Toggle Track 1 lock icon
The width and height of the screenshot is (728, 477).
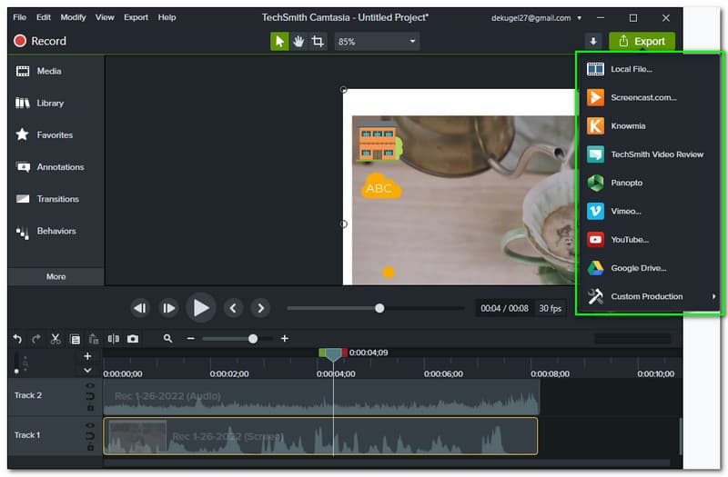coord(90,448)
